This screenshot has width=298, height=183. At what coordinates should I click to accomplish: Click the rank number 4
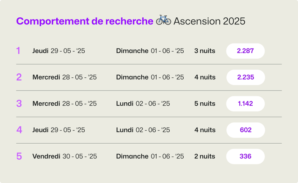pyautogui.click(x=19, y=130)
